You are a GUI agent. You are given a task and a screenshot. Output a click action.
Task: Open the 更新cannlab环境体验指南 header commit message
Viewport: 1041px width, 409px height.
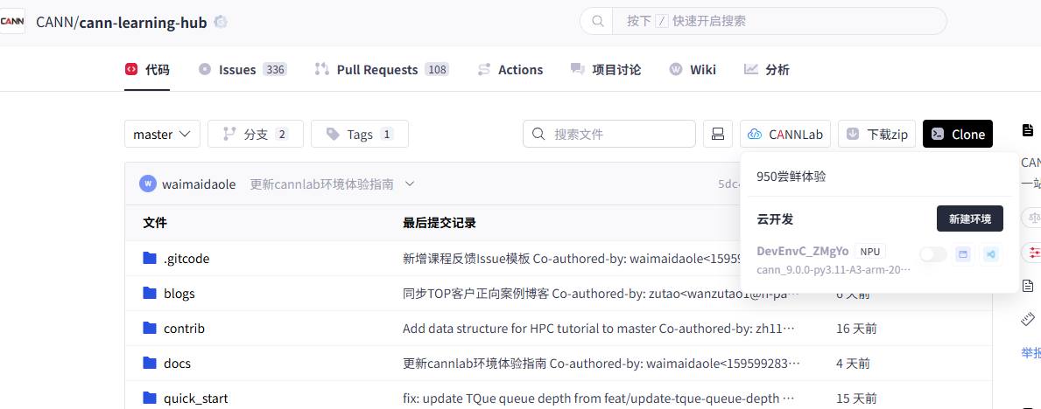[321, 184]
